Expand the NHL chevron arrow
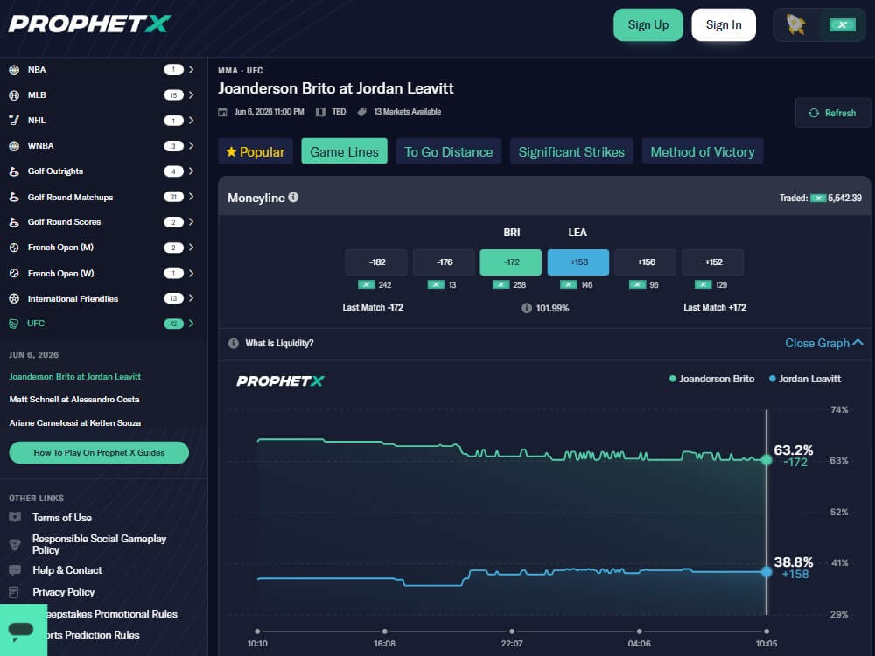This screenshot has width=875, height=656. point(191,121)
